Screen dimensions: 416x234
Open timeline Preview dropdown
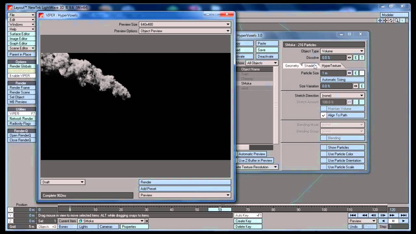pos(362,221)
